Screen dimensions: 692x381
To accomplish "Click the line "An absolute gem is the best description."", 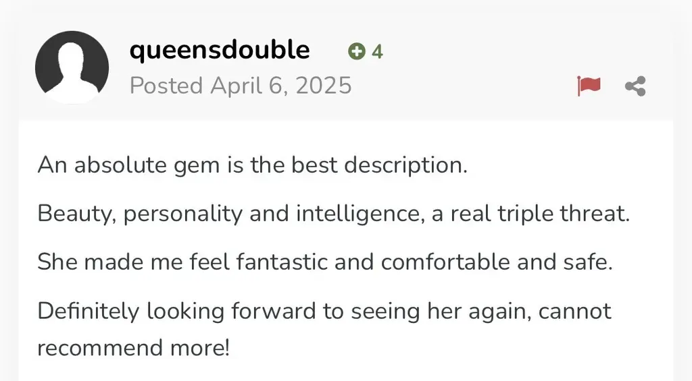I will (253, 166).
